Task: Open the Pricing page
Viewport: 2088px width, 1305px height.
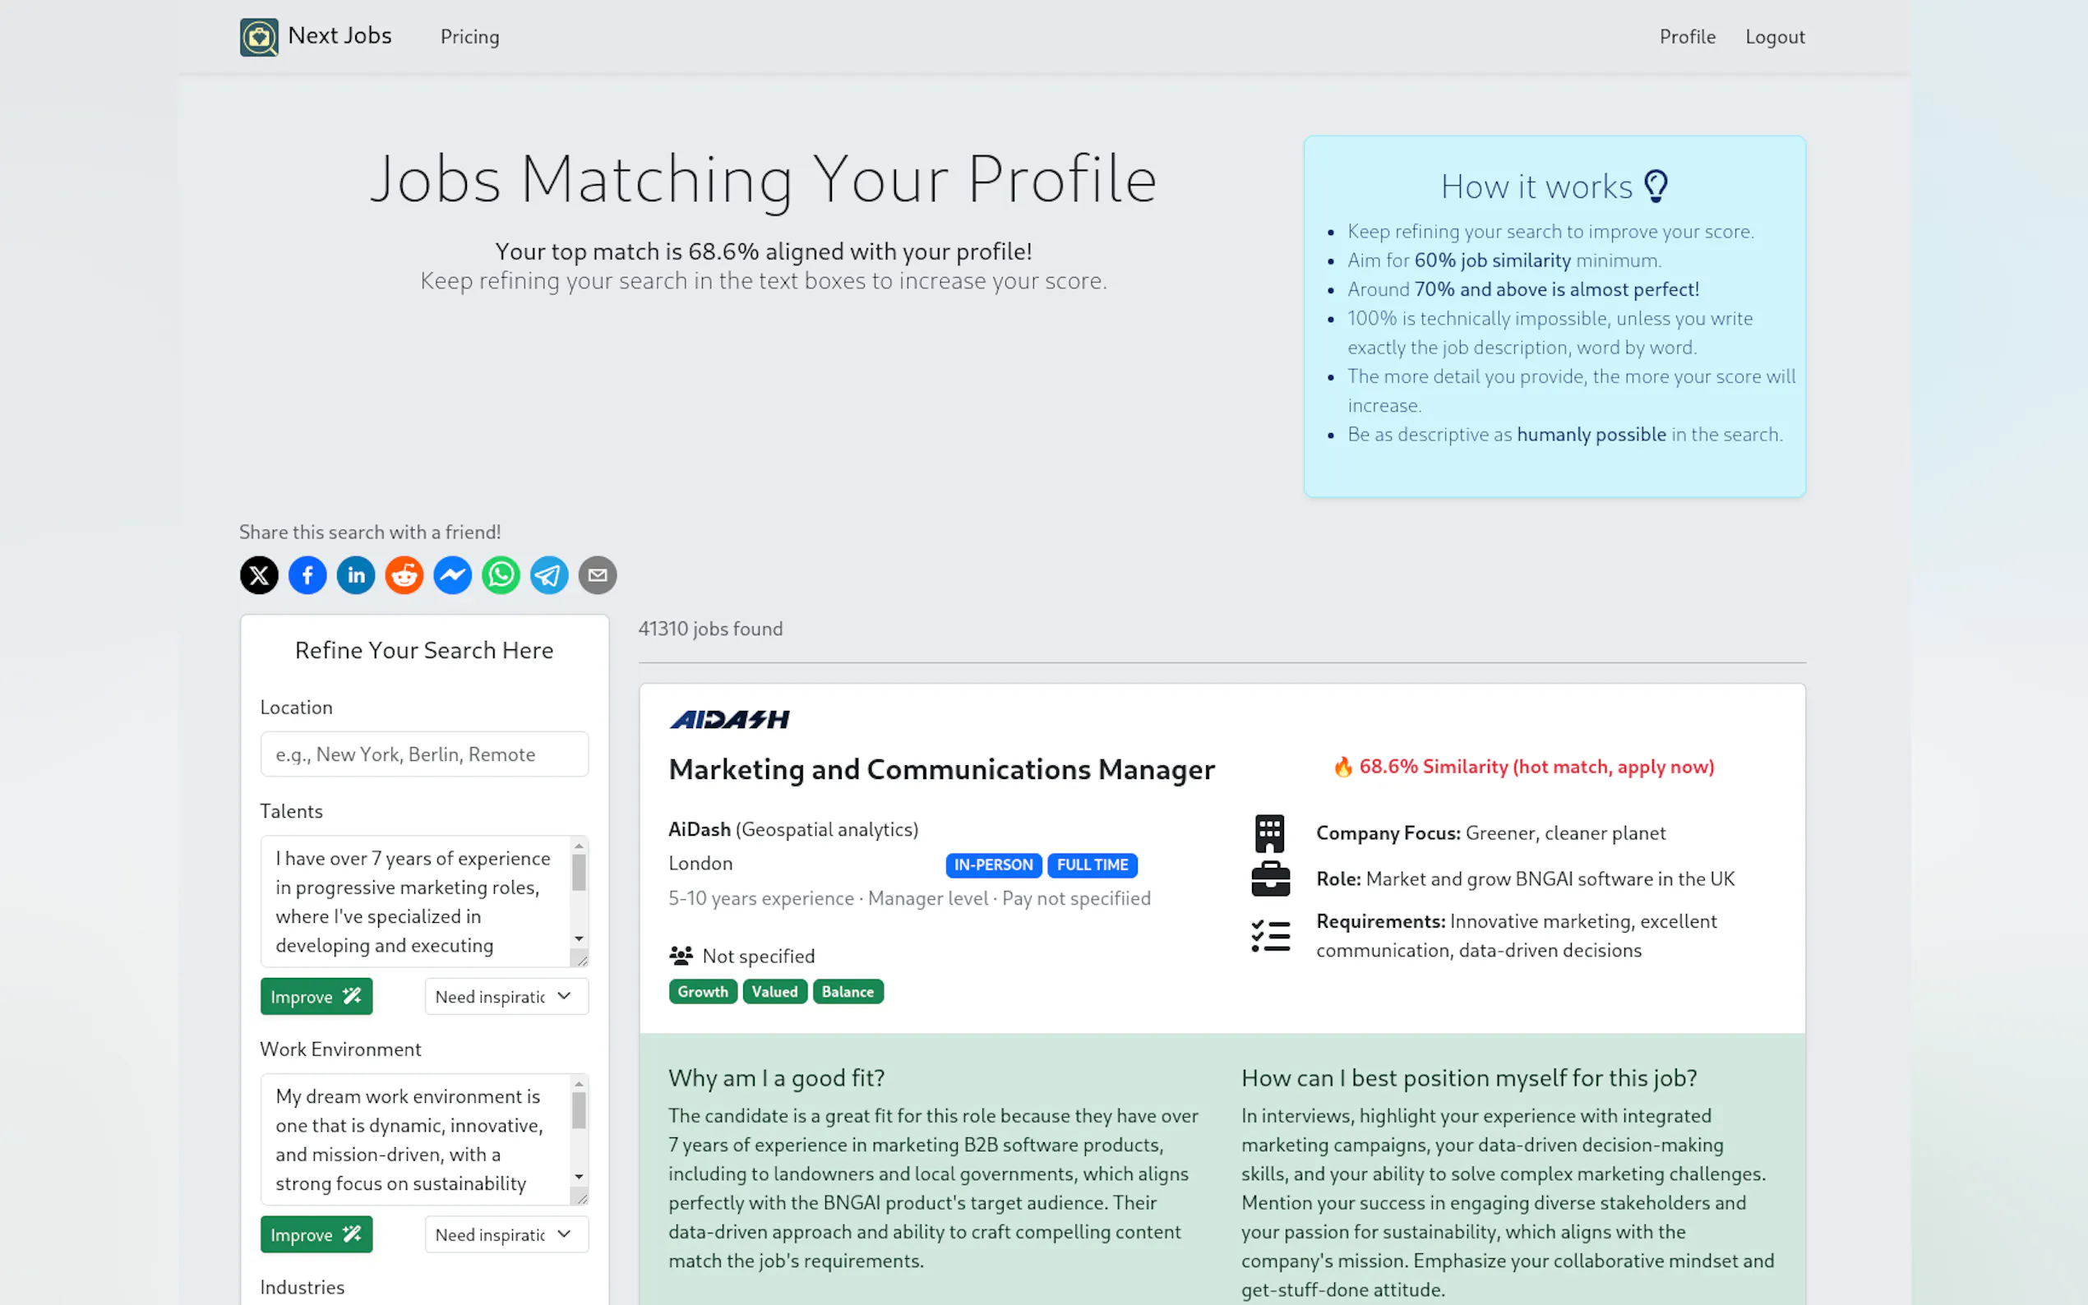Action: [x=469, y=37]
